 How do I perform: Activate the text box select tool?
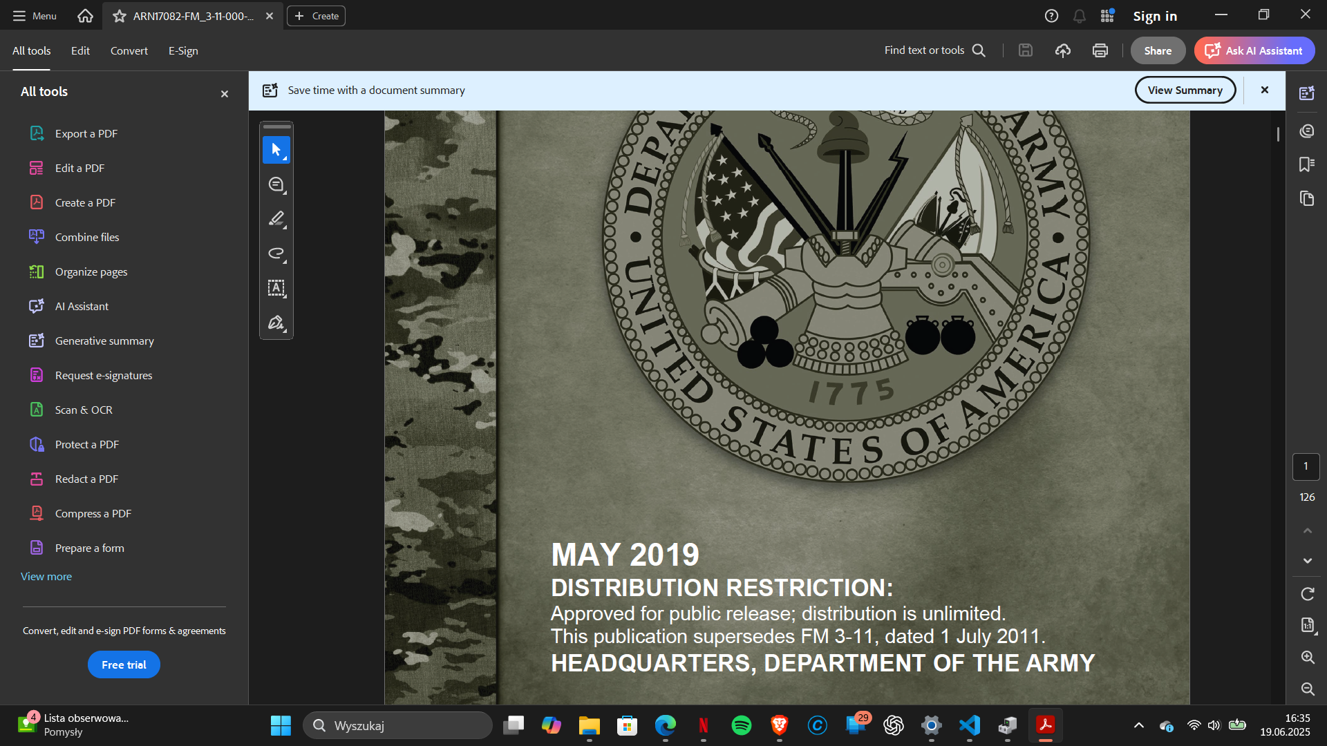point(276,288)
